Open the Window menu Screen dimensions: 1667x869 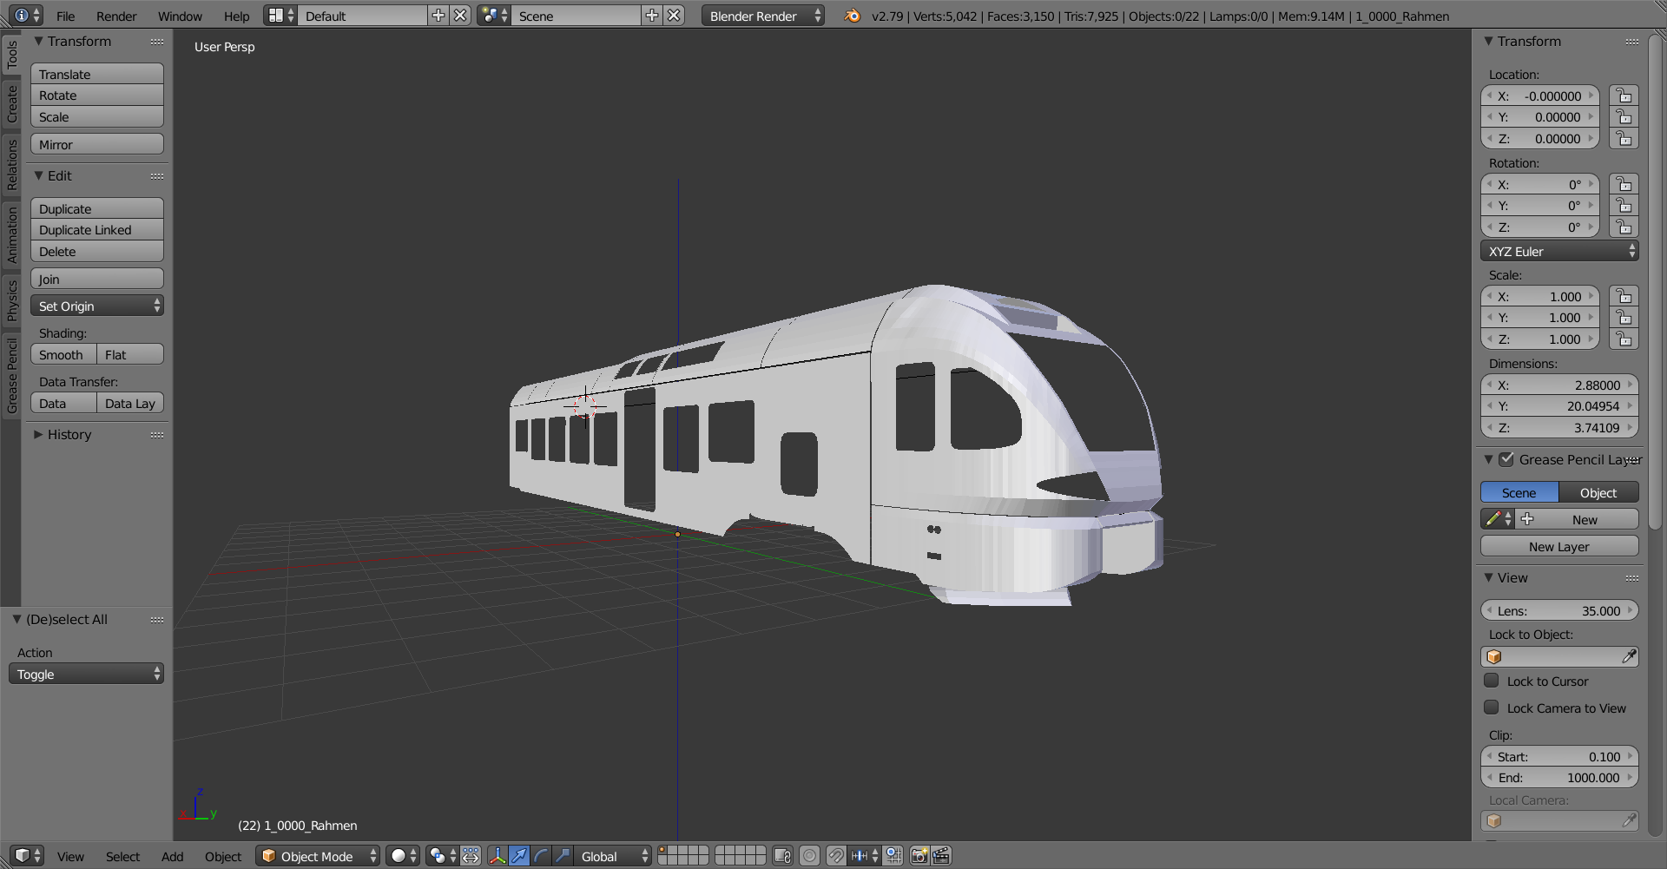[180, 16]
